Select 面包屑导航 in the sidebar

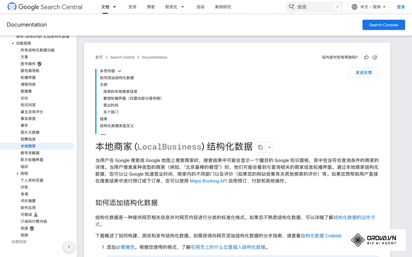(30, 71)
